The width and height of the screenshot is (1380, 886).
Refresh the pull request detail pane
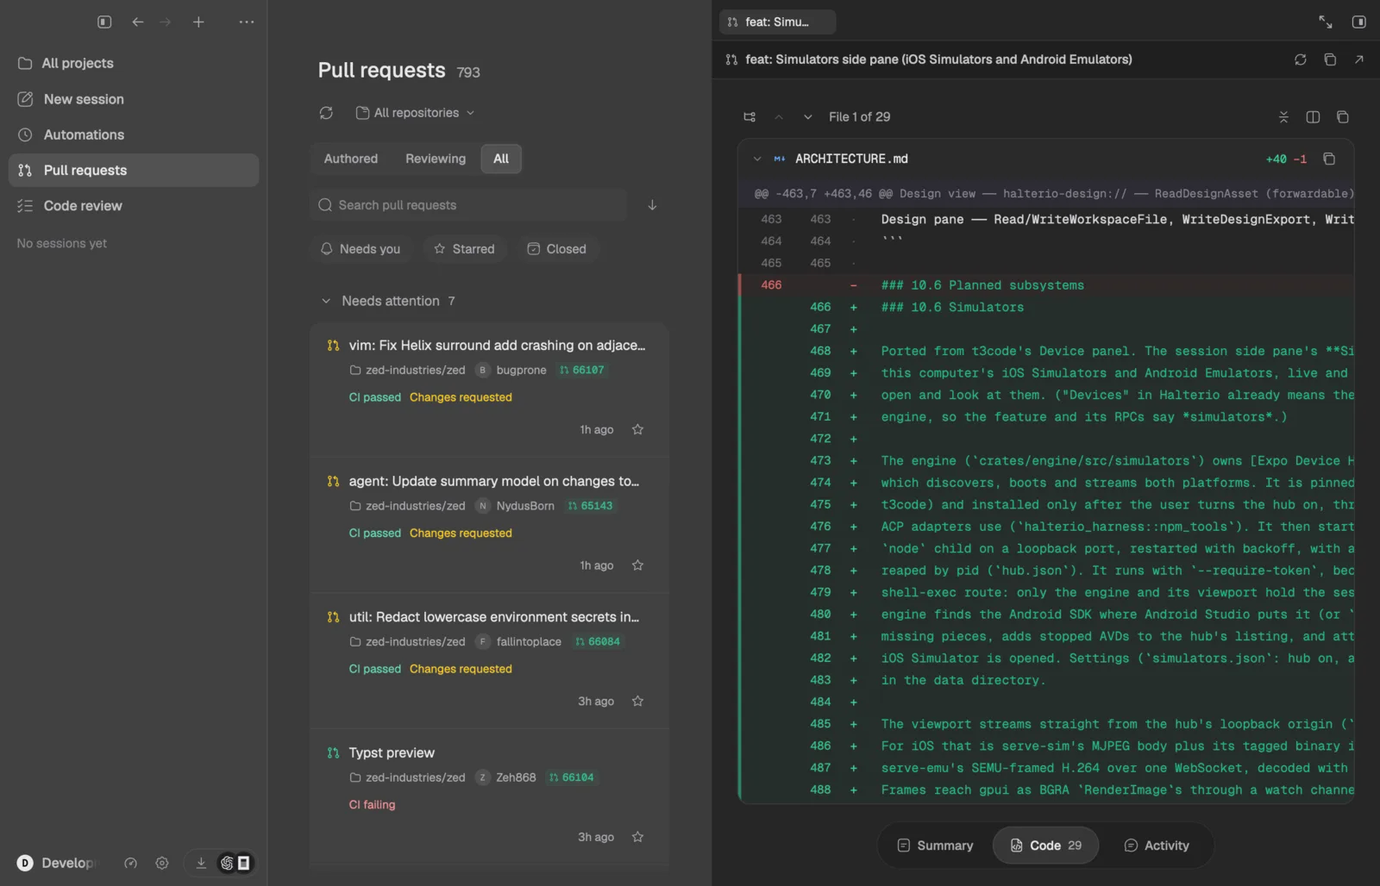(x=1301, y=59)
